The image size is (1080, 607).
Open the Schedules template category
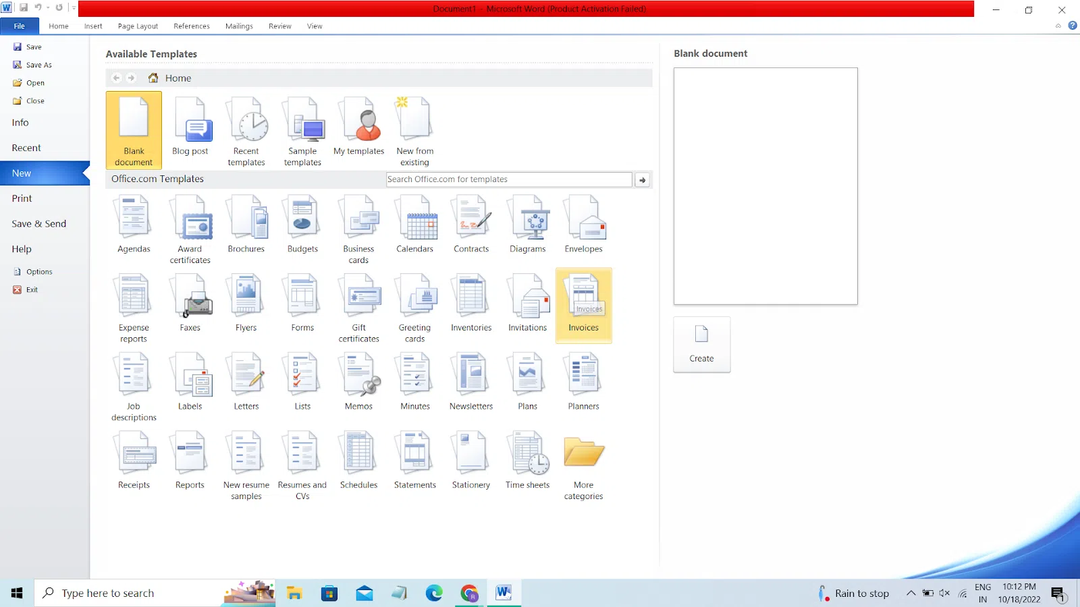coord(358,460)
